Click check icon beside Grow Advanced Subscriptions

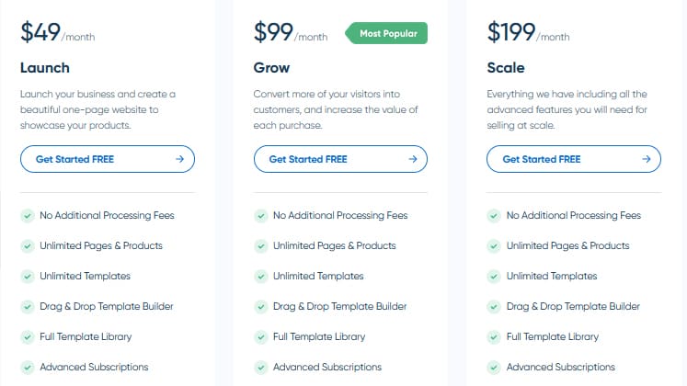[x=260, y=368]
